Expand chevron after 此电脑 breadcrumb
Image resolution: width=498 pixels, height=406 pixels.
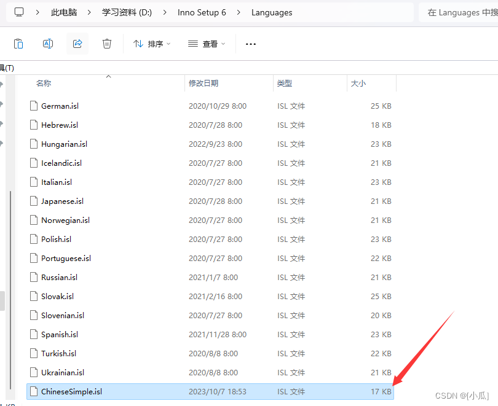tap(89, 12)
